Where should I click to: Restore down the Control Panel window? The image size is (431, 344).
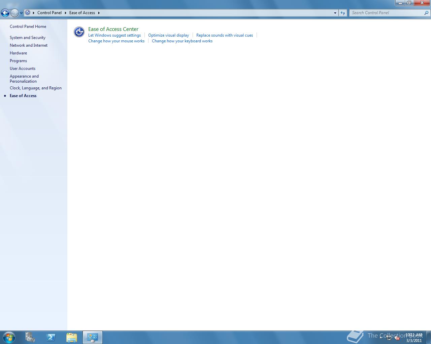pyautogui.click(x=409, y=3)
